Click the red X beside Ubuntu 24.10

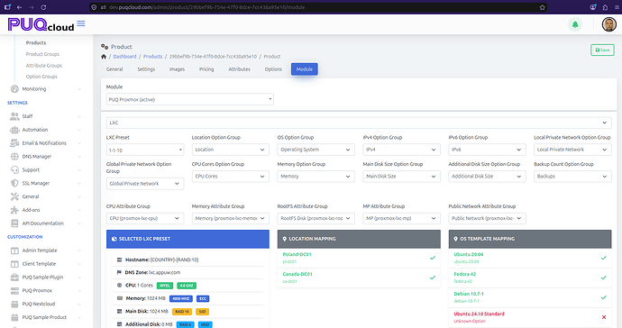[x=604, y=317]
